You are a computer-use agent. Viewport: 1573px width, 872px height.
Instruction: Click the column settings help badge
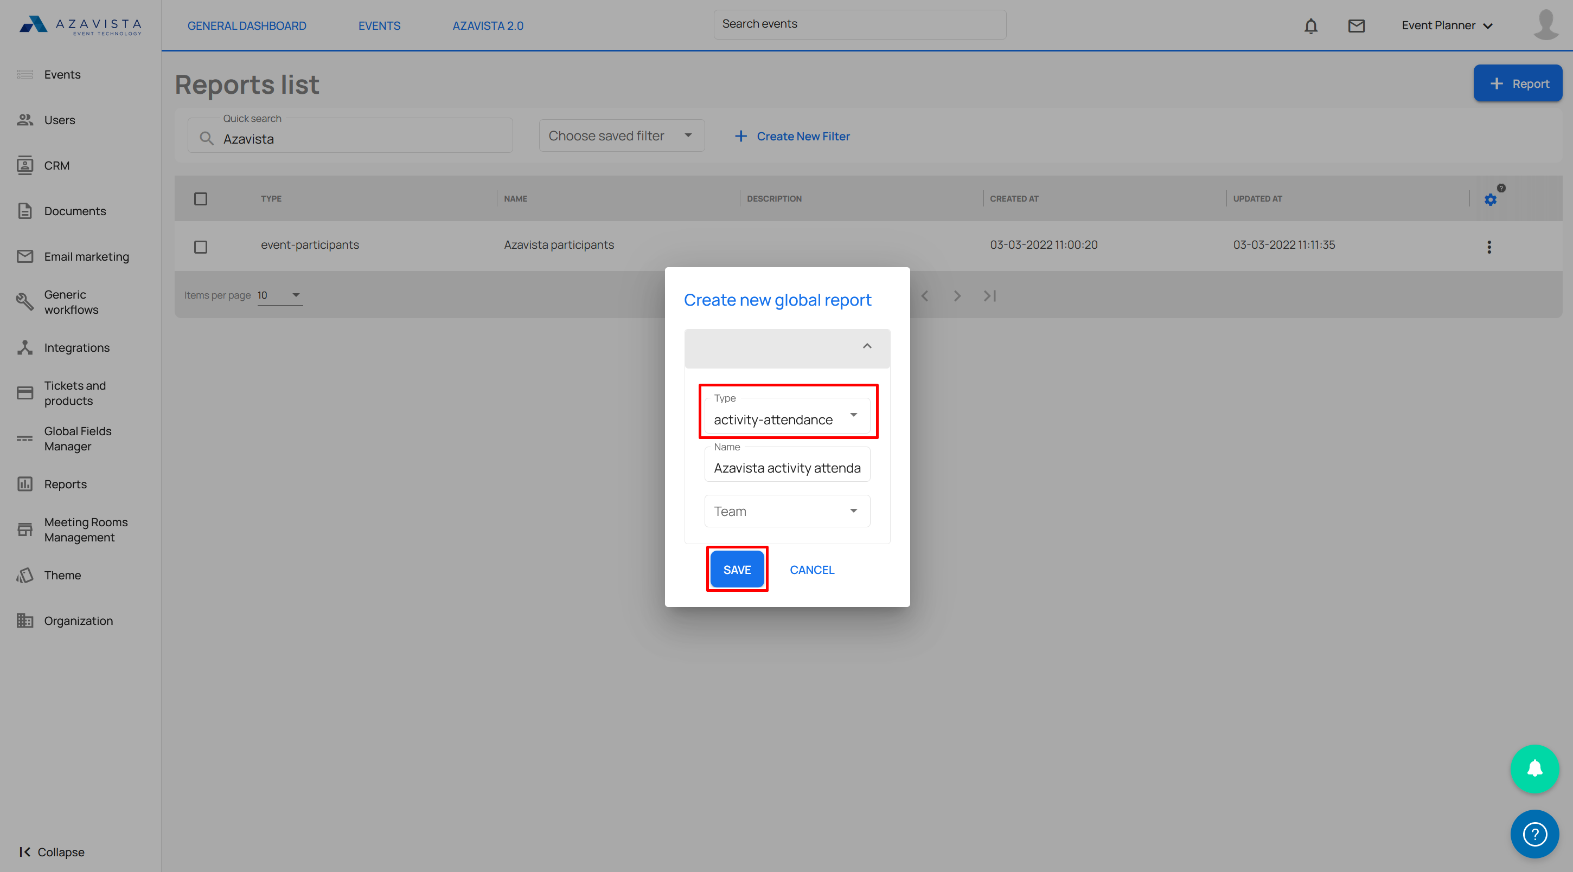pos(1501,188)
